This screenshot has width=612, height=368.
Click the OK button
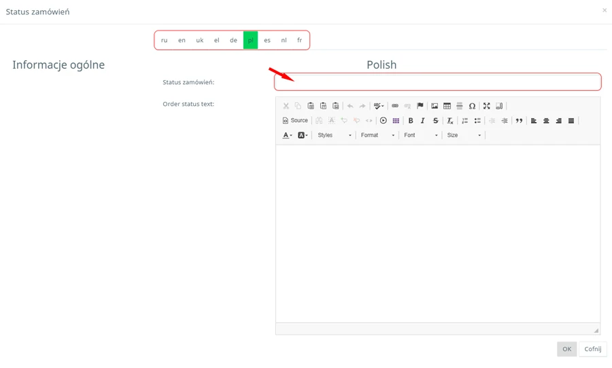[566, 349]
